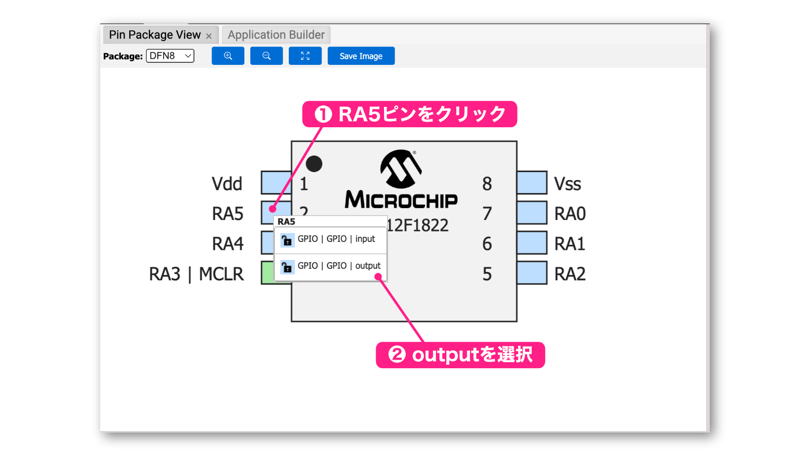Click the Vss pin 8 box
The height and width of the screenshot is (456, 810).
point(532,183)
